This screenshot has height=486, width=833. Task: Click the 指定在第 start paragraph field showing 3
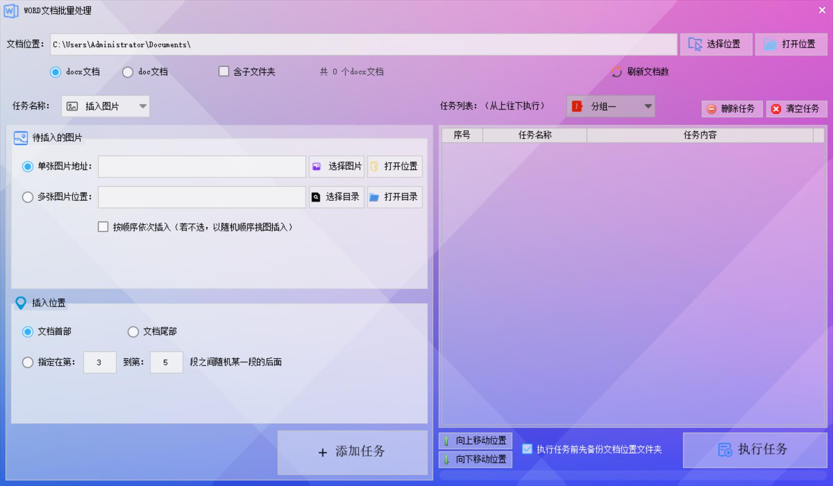point(100,362)
